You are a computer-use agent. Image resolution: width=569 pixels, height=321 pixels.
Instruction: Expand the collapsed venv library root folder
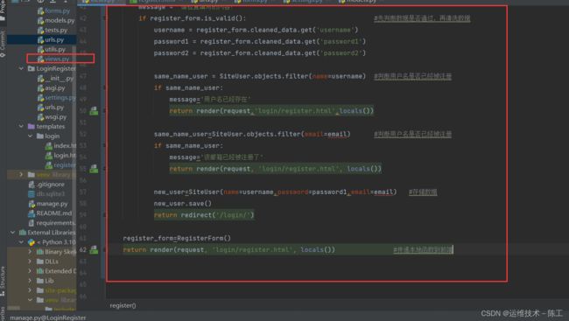click(21, 174)
